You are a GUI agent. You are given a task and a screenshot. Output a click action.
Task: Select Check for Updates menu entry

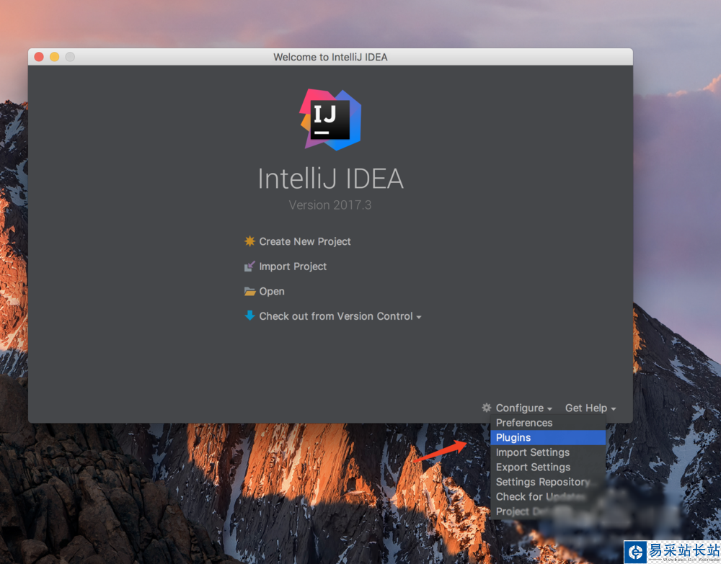coord(548,496)
